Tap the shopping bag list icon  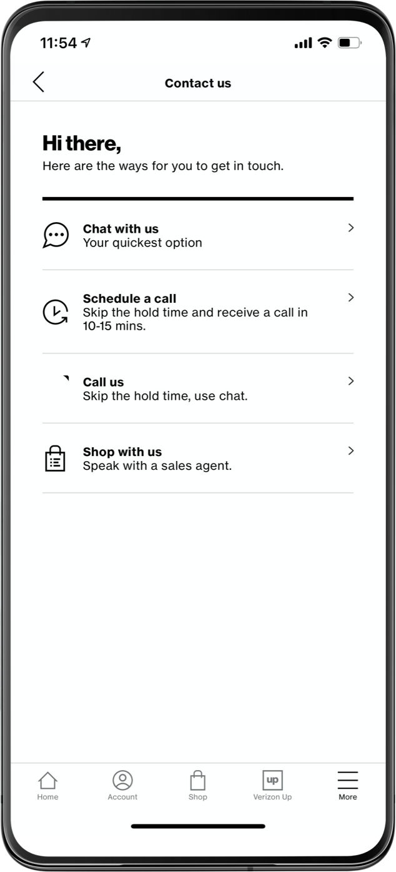pos(55,459)
